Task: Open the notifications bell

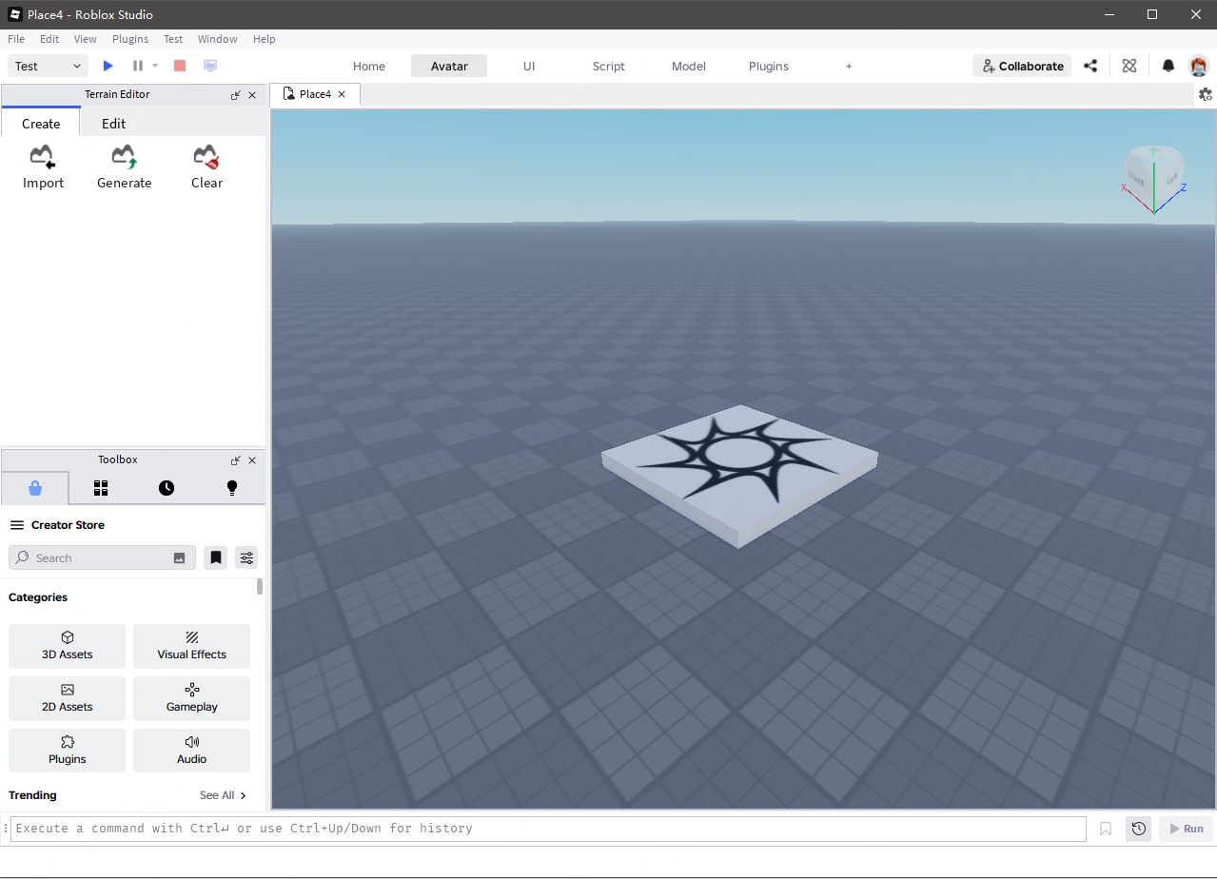Action: [1168, 66]
